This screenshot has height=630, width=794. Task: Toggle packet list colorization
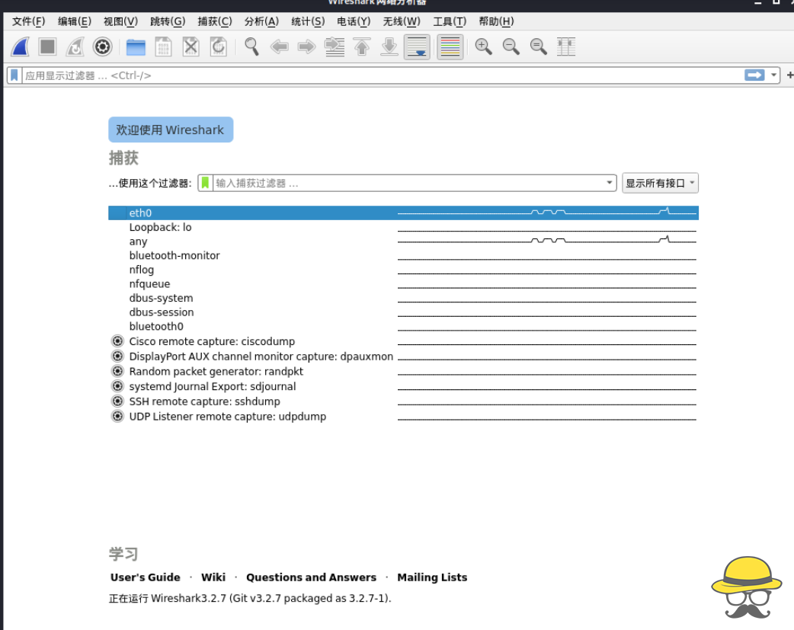[450, 46]
